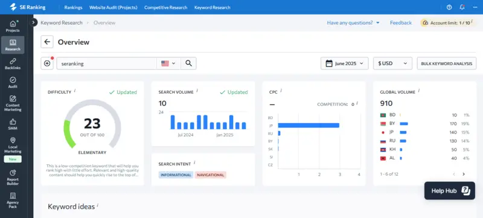Open Agency Pack in sidebar

tap(13, 200)
